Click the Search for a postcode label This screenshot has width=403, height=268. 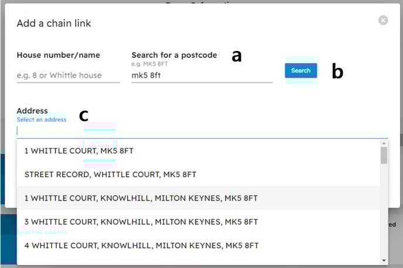[174, 55]
